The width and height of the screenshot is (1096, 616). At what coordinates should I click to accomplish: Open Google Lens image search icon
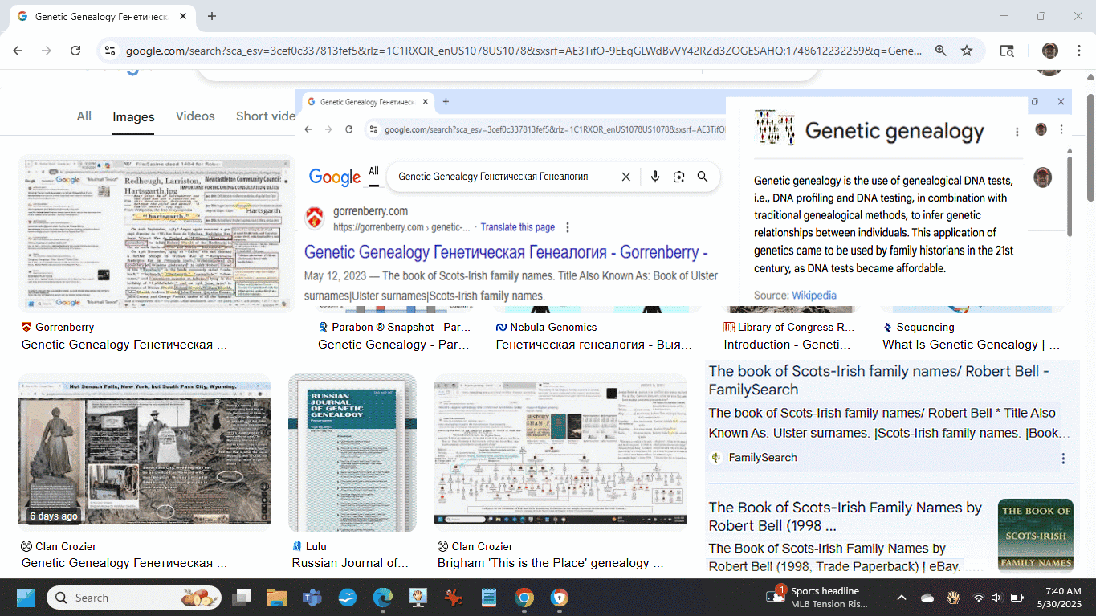[x=679, y=177]
